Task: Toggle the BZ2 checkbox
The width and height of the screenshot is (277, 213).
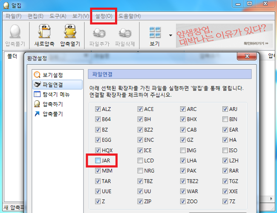Action: click(140, 130)
